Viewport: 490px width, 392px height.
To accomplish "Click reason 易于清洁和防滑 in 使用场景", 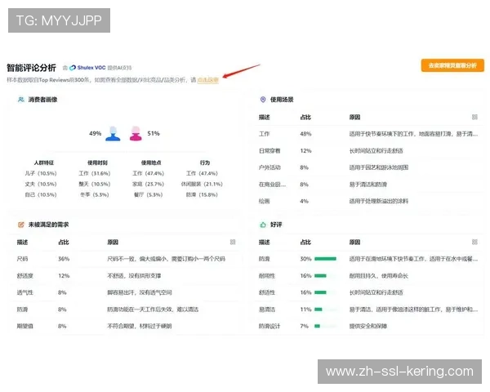I will 368,185.
